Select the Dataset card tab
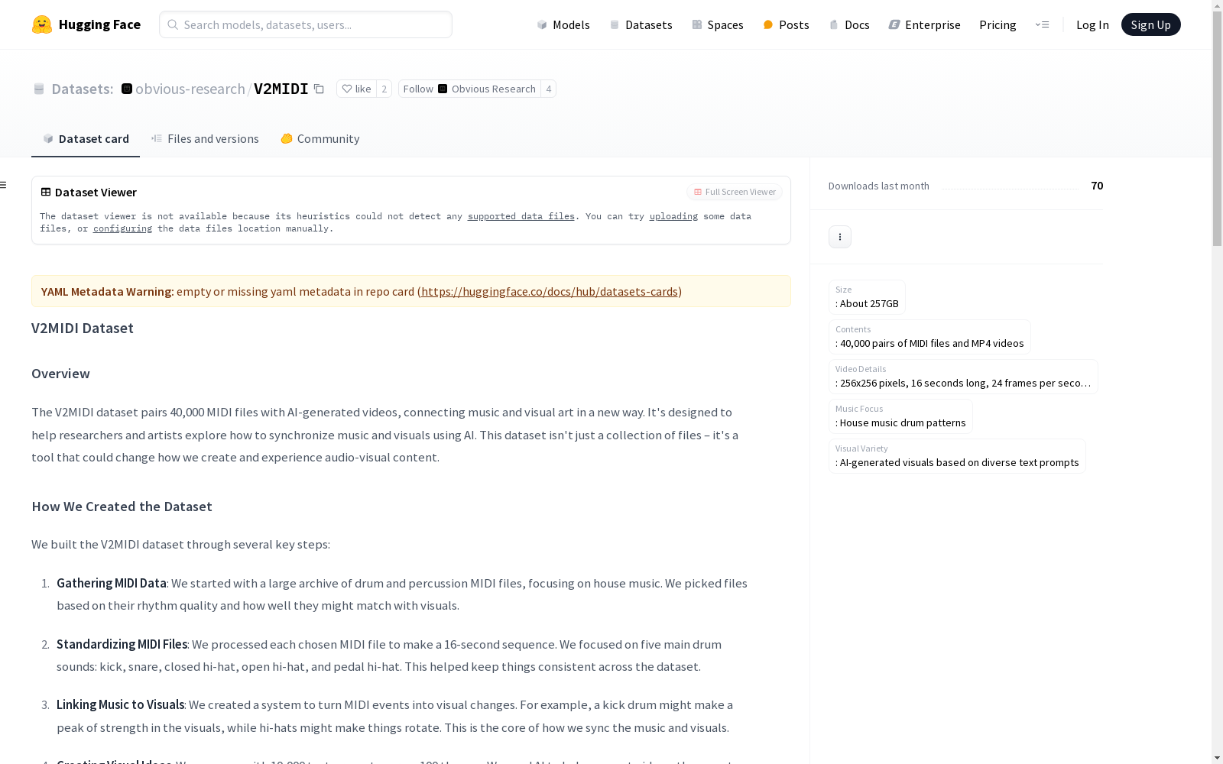 tap(86, 138)
